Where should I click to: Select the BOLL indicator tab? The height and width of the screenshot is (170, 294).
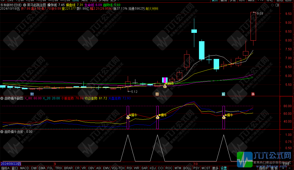coord(187,168)
